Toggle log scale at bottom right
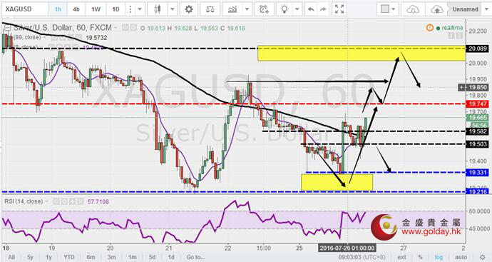This screenshot has height=262, width=492. click(x=439, y=257)
